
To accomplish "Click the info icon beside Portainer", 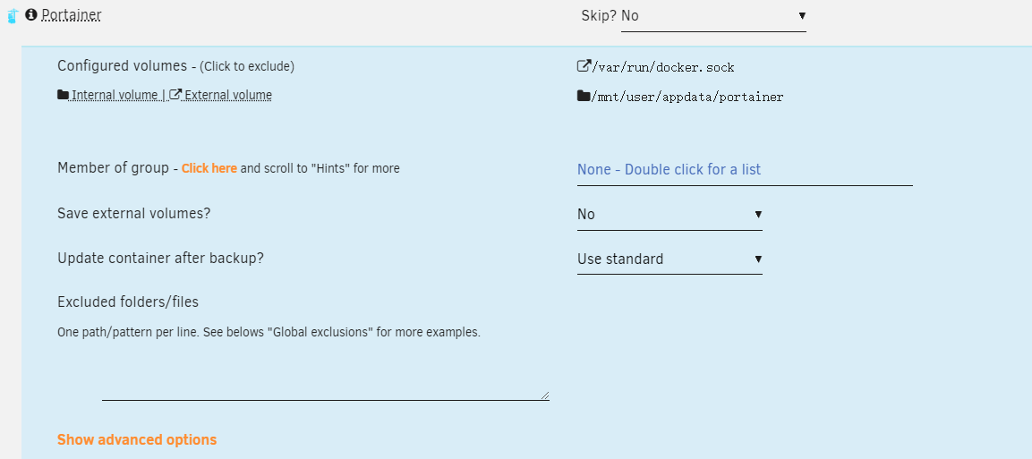I will click(31, 14).
